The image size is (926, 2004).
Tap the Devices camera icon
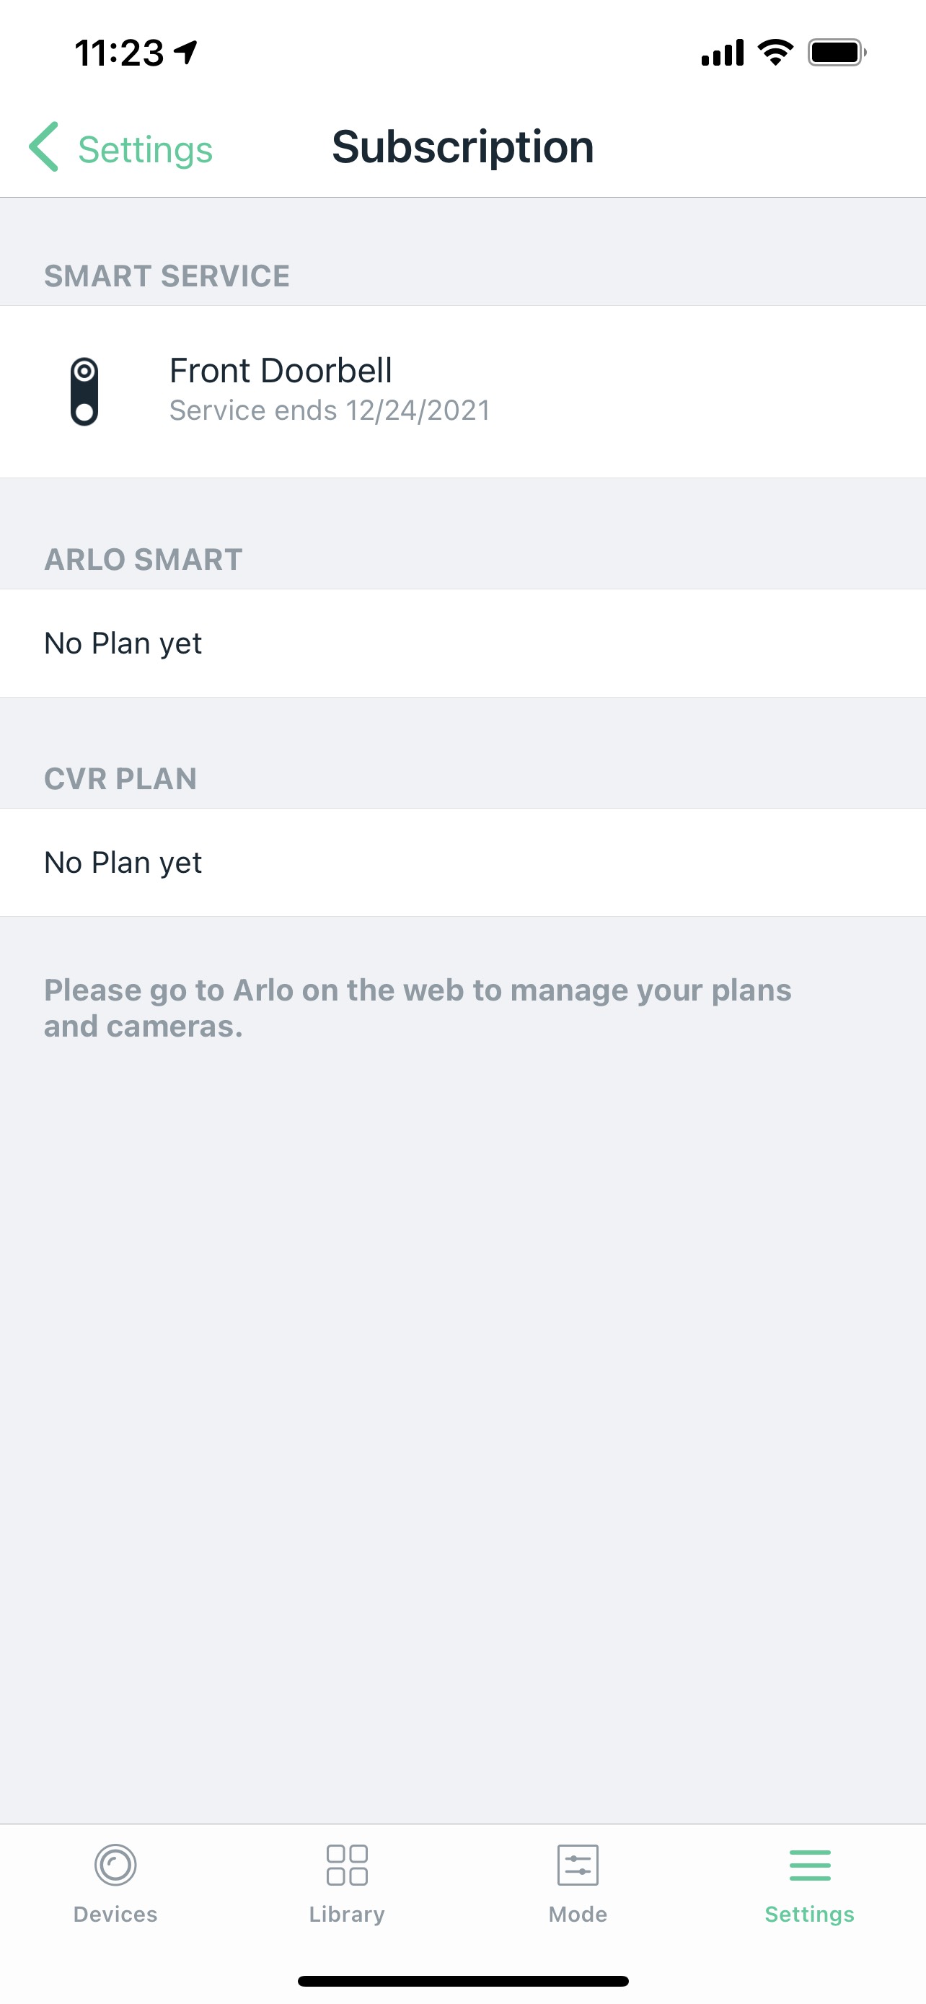click(x=115, y=1865)
